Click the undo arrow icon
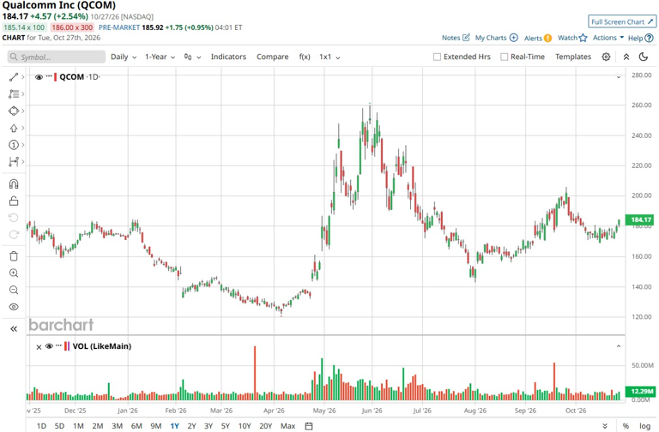The image size is (659, 432). (x=14, y=218)
